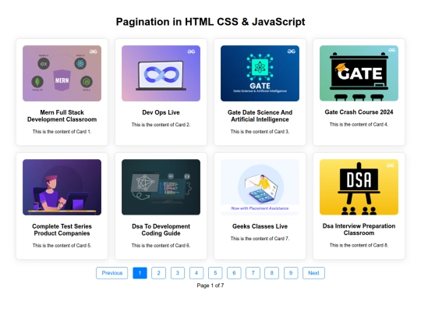
Task: Jump to page 2
Action: (x=159, y=273)
